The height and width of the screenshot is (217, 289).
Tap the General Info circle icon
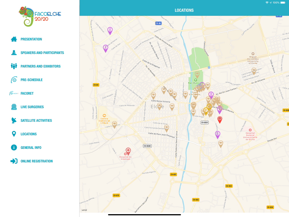(14, 148)
